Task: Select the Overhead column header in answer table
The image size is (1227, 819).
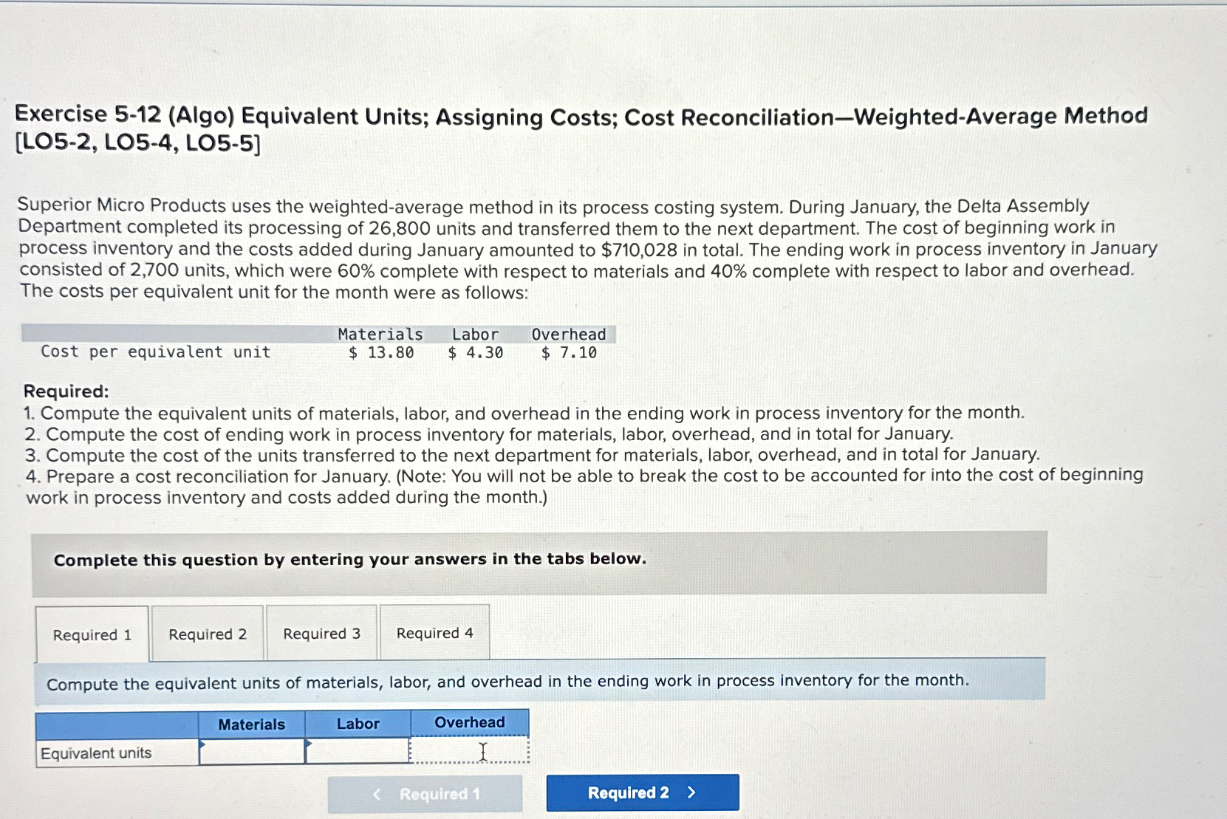Action: 470,722
